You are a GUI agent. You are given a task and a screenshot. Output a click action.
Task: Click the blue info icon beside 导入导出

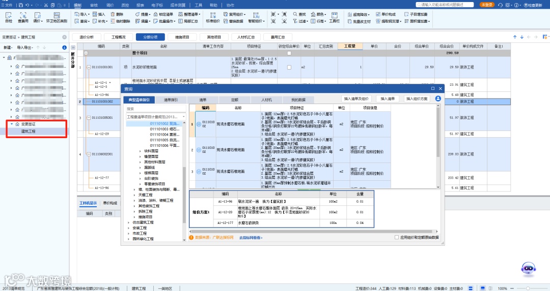coord(65,48)
